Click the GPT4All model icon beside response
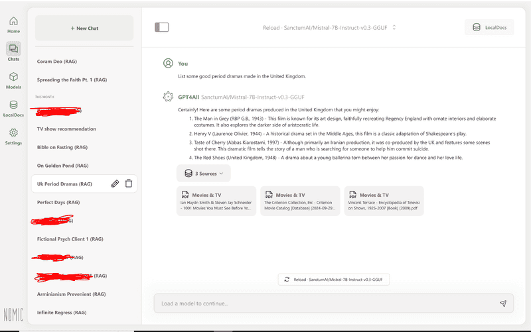 tap(168, 97)
